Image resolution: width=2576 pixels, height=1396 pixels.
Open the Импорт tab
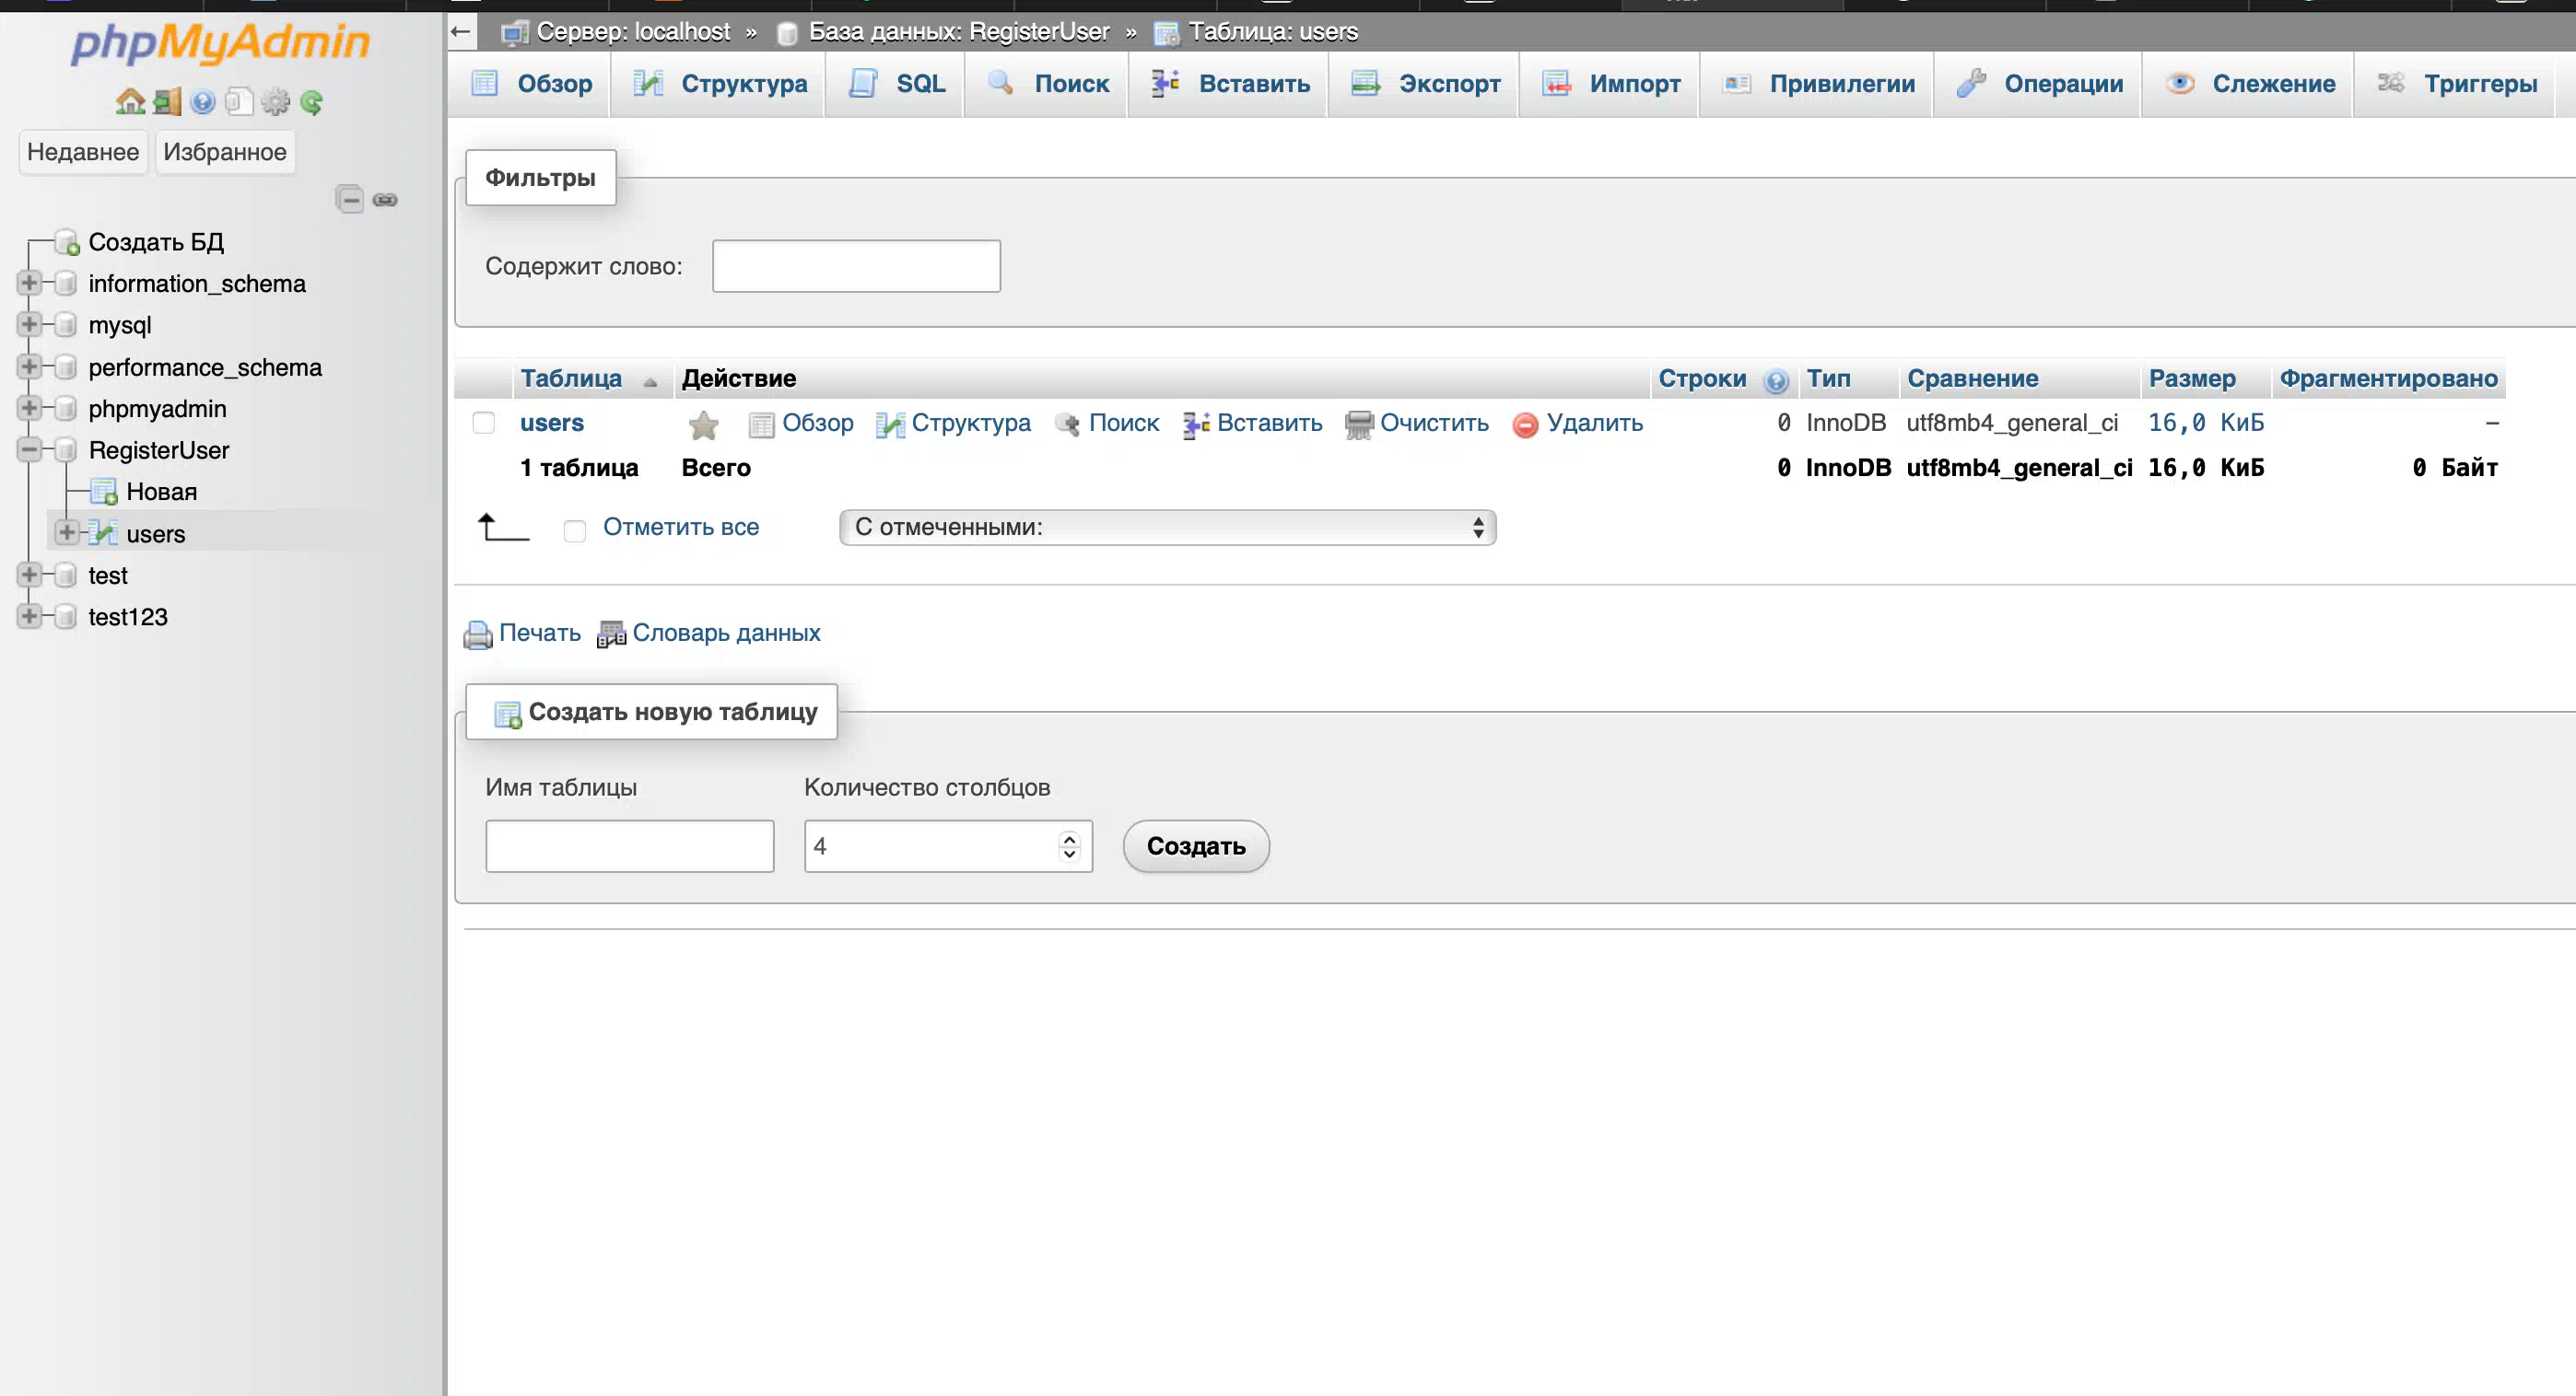(x=1610, y=84)
